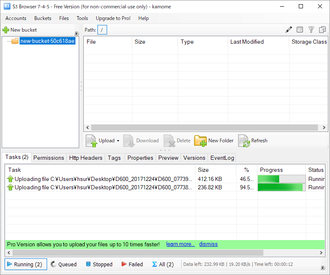Sort by Size column header in file list

155,42
